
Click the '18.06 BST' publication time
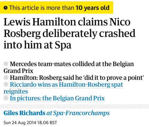pos(47,123)
